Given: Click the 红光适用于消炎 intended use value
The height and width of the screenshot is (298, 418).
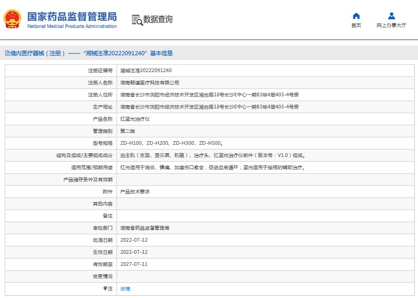Looking at the screenshot, I should click(x=212, y=167).
